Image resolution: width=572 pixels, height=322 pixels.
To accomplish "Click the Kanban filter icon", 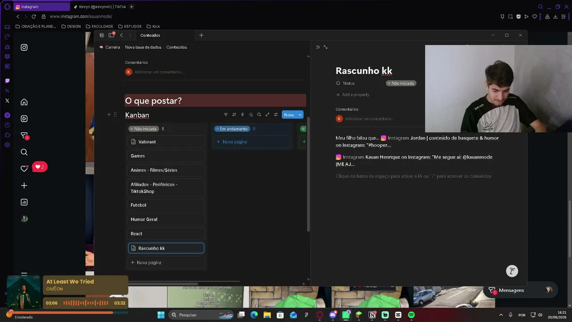I will coord(226,115).
